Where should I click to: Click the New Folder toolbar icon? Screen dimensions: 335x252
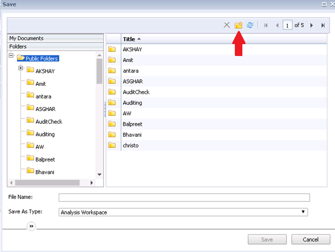tap(238, 25)
